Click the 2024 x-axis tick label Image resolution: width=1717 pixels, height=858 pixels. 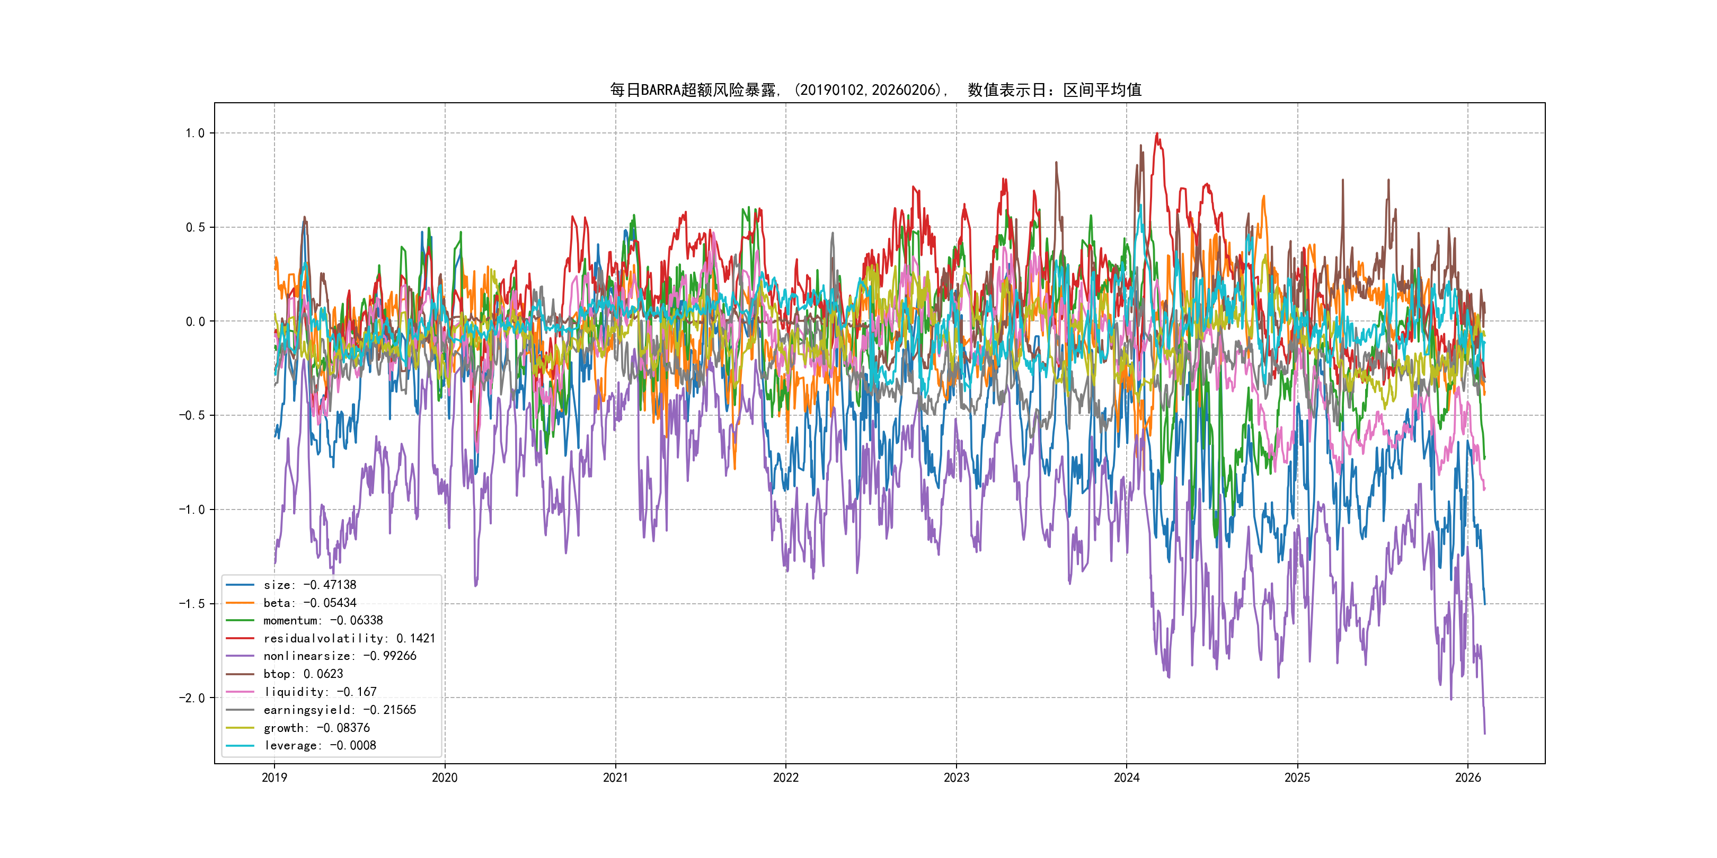(x=1127, y=777)
